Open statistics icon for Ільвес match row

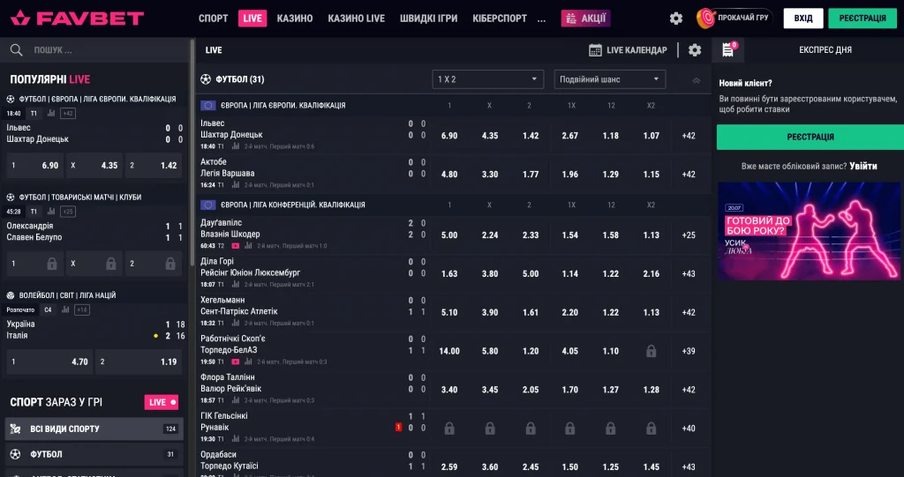pos(235,146)
